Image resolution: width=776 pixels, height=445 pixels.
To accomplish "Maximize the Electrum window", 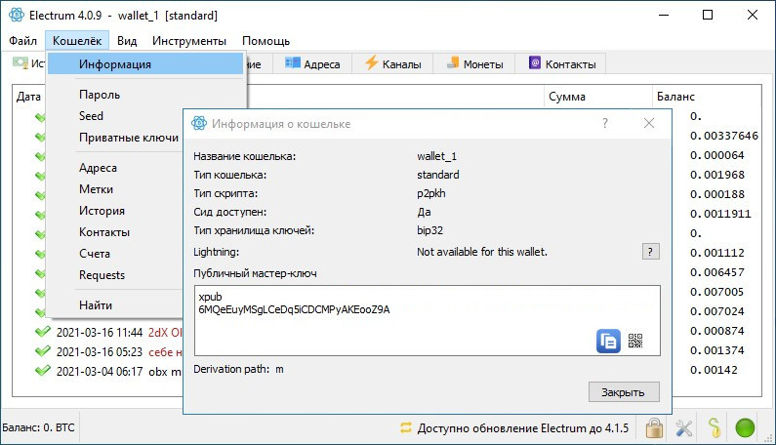I will click(708, 15).
